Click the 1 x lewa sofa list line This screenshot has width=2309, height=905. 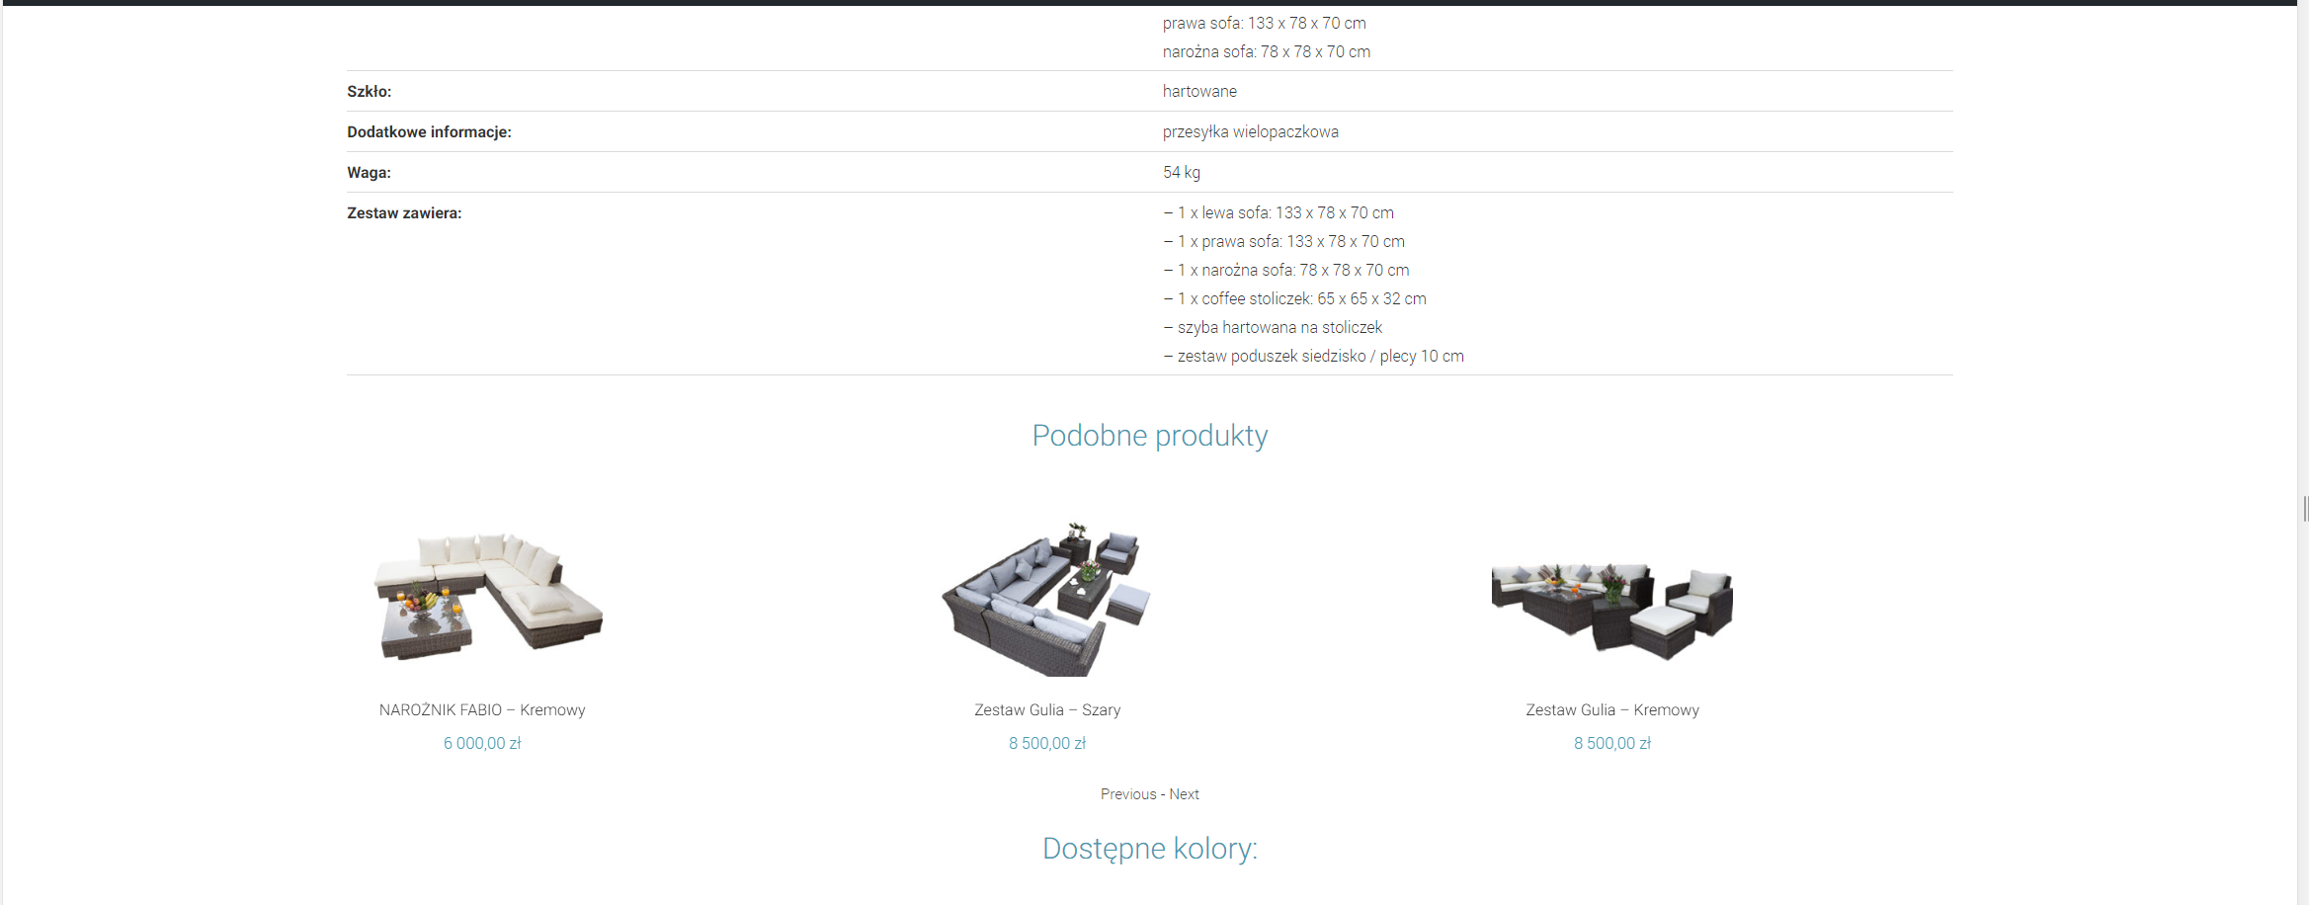[x=1278, y=212]
